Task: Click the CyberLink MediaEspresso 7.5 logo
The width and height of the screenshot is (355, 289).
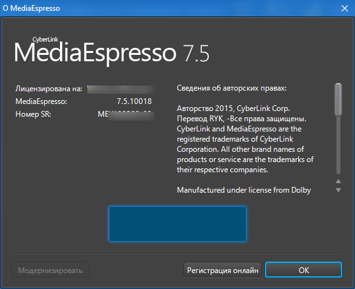Action: pos(112,51)
